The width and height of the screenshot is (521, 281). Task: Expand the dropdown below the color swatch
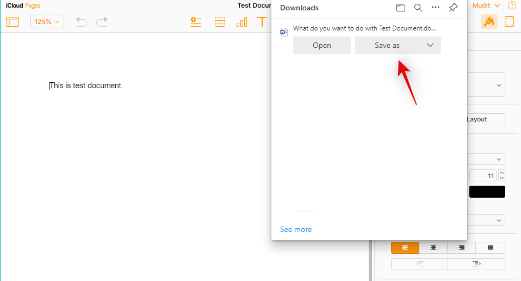click(x=499, y=220)
